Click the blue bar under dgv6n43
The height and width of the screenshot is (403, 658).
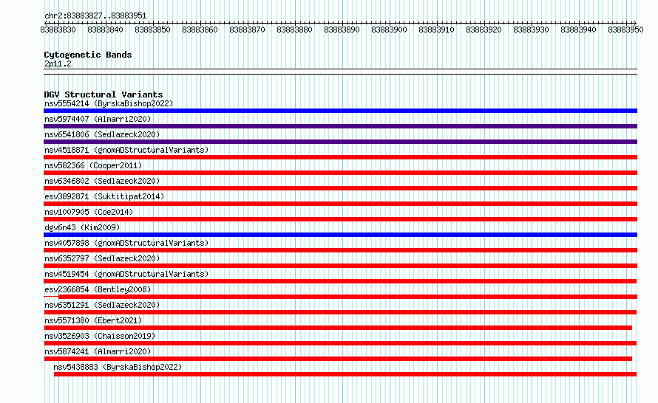click(340, 235)
